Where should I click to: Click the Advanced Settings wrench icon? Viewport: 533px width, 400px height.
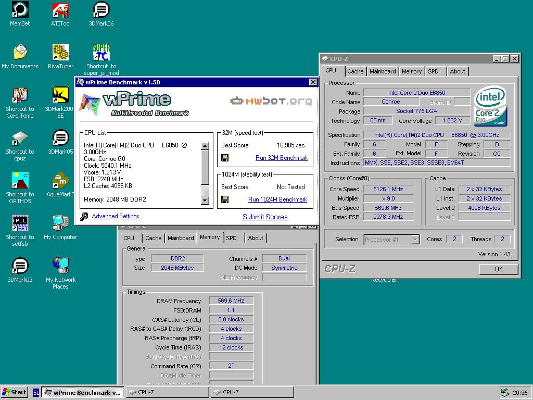[84, 216]
